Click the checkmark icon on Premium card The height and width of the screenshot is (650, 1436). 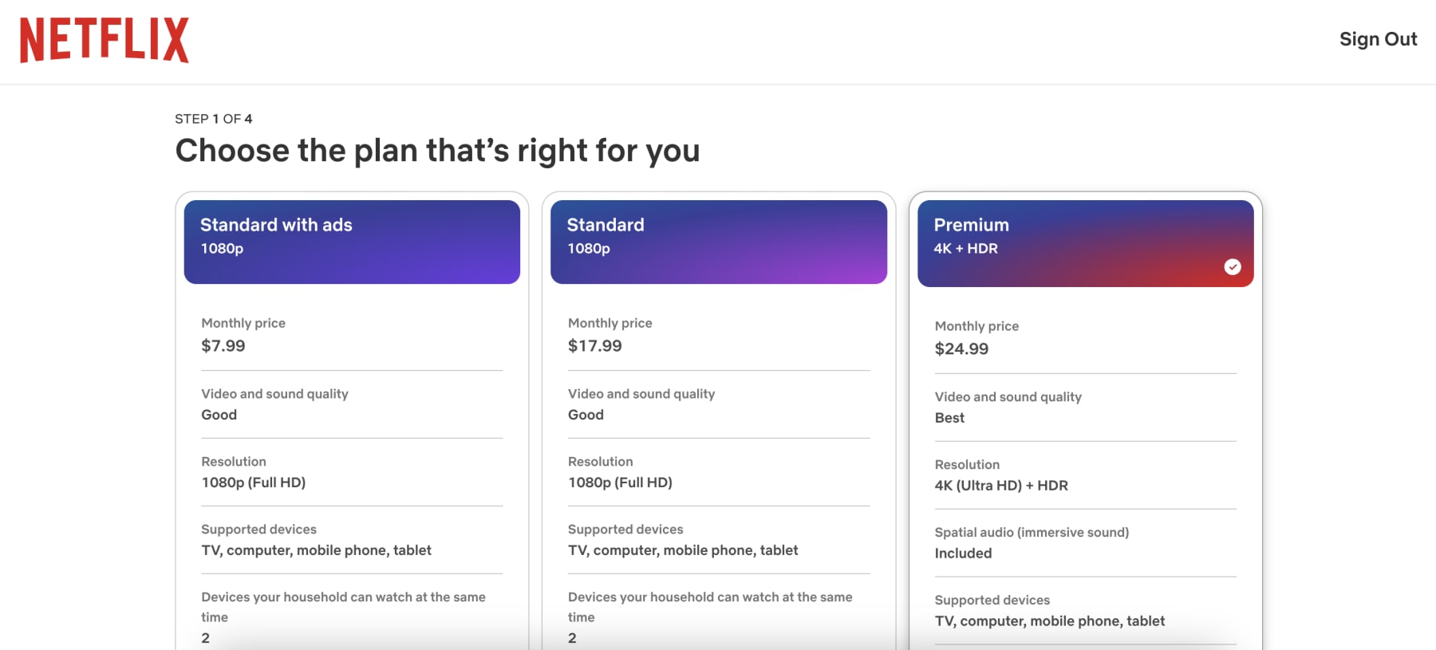[x=1233, y=267]
